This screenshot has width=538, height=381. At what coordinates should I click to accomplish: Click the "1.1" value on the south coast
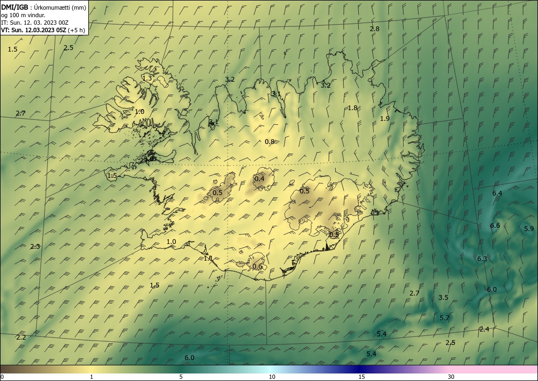[208, 258]
